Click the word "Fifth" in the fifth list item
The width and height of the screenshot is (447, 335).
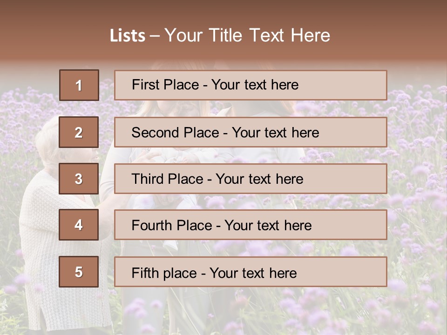coord(145,273)
